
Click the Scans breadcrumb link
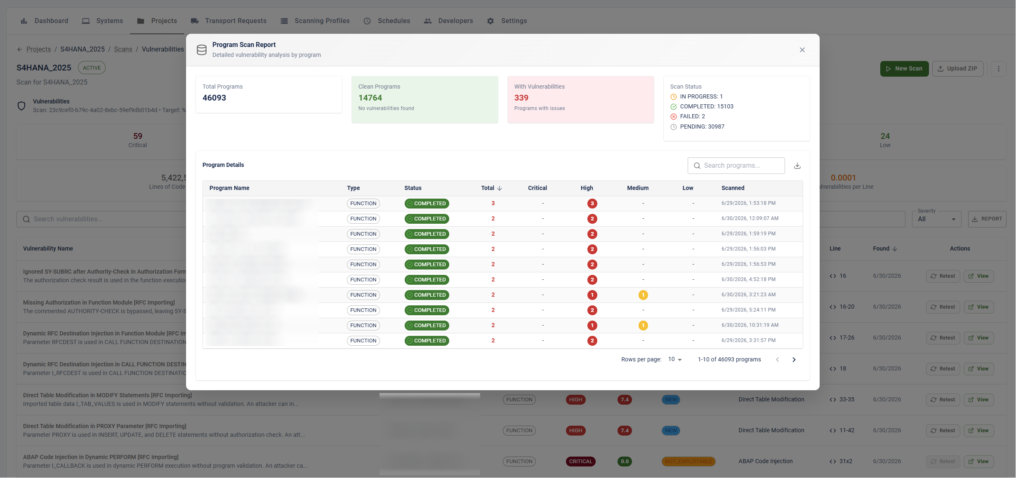pos(123,49)
